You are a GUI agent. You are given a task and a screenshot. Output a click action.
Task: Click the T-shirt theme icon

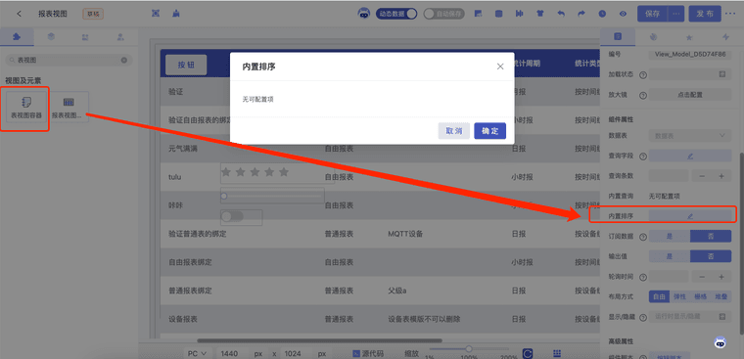(x=540, y=14)
